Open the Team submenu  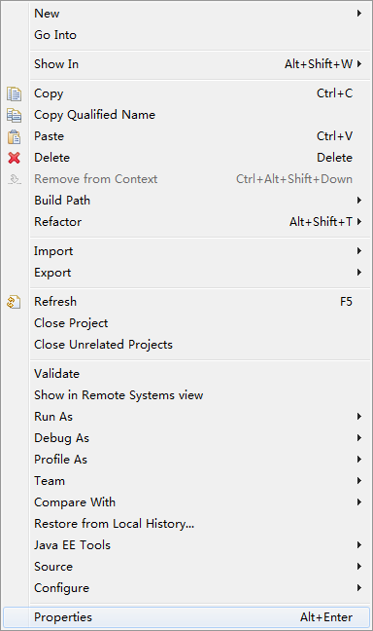(200, 481)
